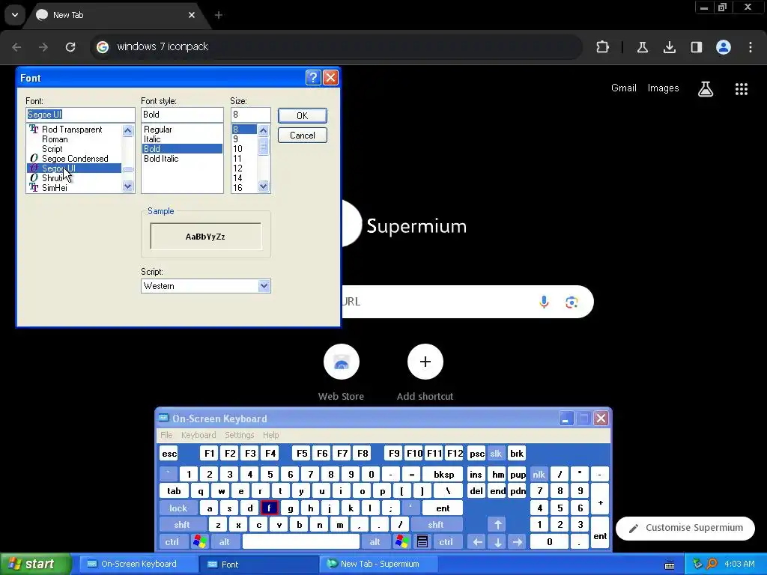The height and width of the screenshot is (575, 767).
Task: Select Font window in taskbar
Action: [x=258, y=564]
